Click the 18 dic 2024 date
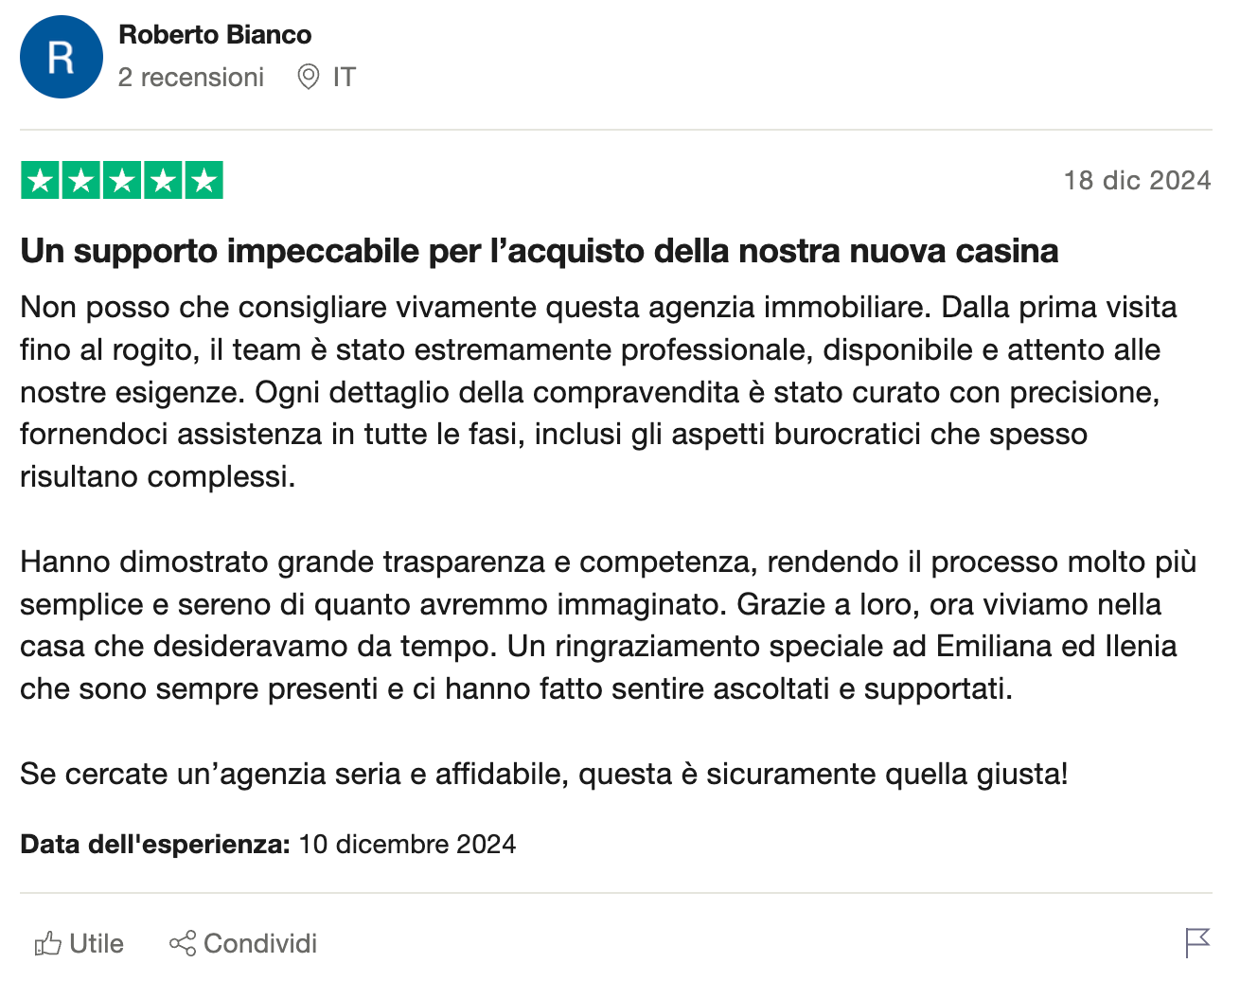1240x981 pixels. coord(1138,180)
